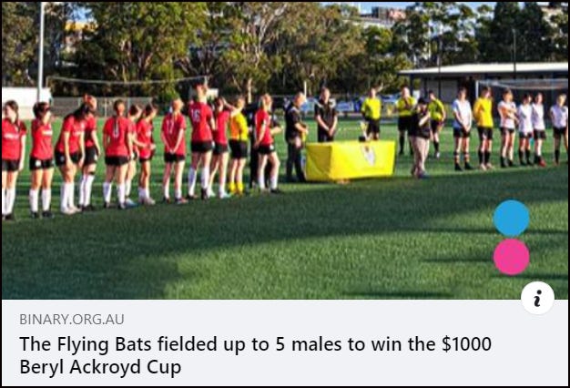Viewport: 570px width, 388px height.
Task: Click the pink circle overlay icon
Action: pyautogui.click(x=511, y=257)
